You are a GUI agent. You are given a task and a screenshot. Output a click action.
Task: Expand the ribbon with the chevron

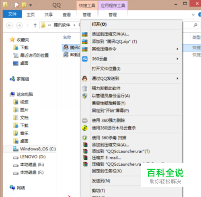(193, 14)
